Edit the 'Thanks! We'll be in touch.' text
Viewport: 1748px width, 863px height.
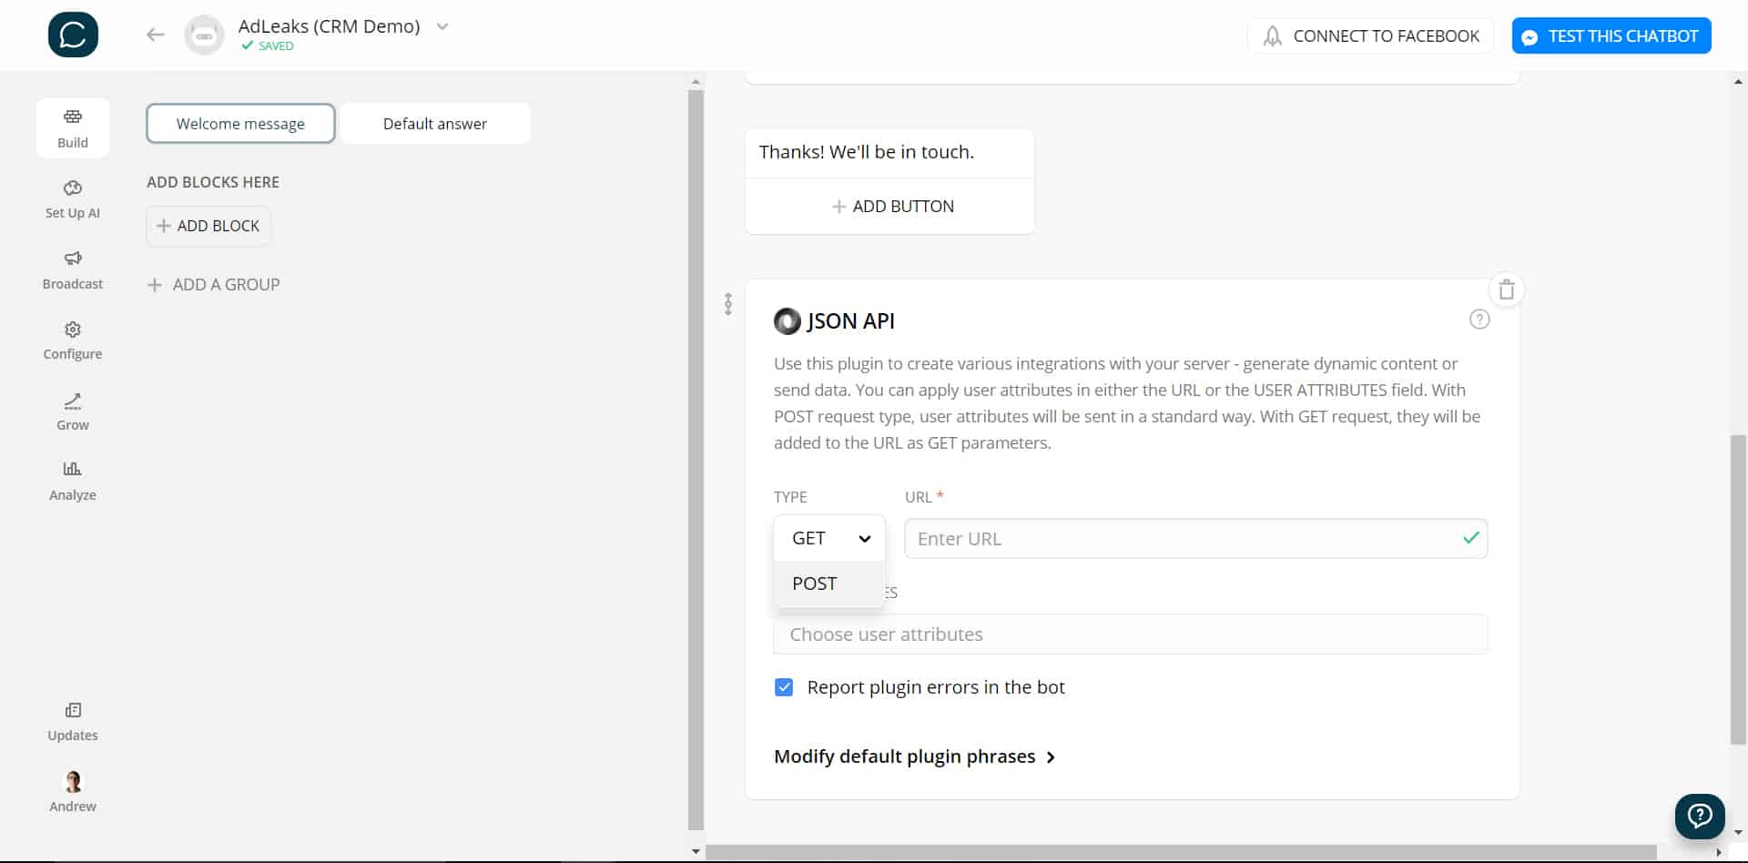[x=867, y=152]
